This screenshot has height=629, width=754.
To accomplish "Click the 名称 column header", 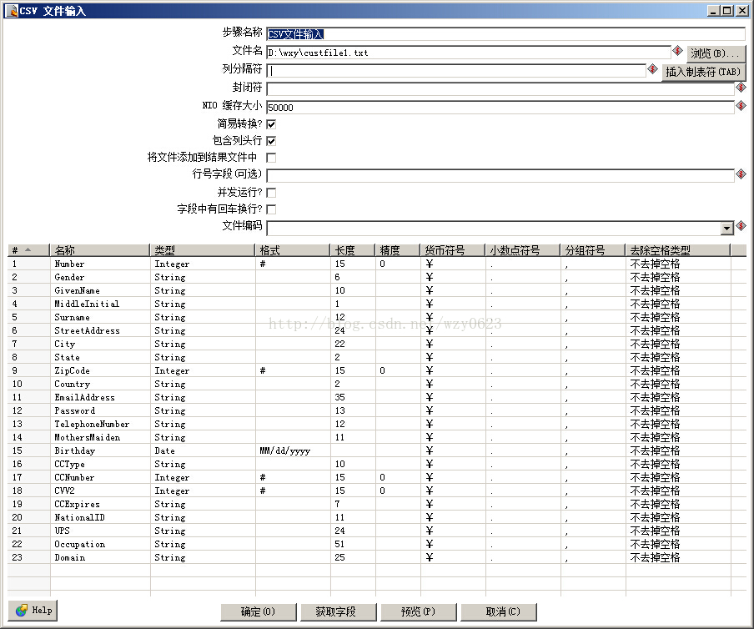I will [x=99, y=250].
